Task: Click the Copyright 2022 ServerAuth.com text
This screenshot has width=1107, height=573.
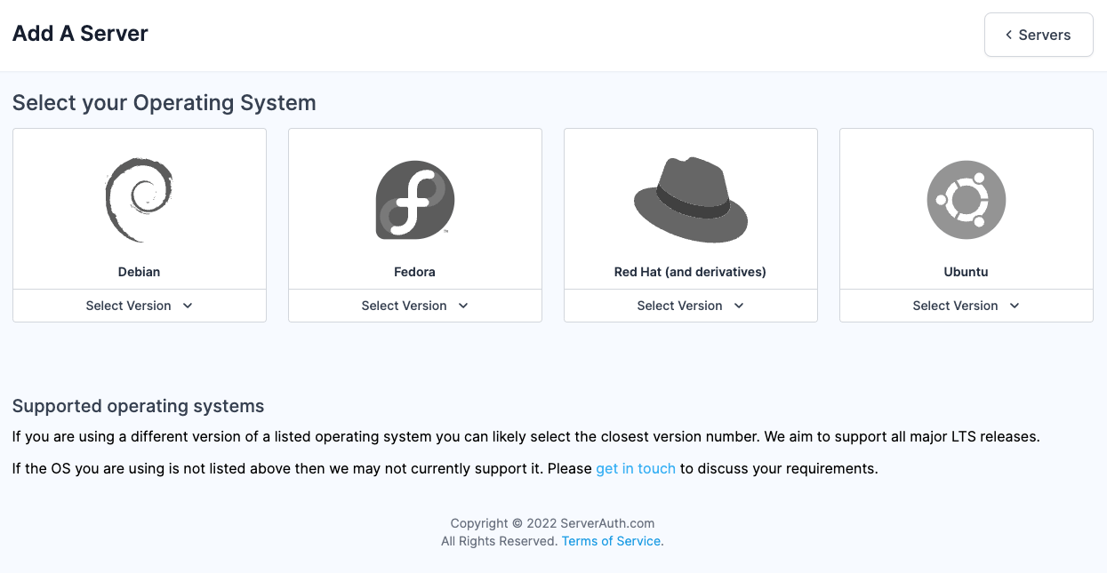Action: [552, 523]
